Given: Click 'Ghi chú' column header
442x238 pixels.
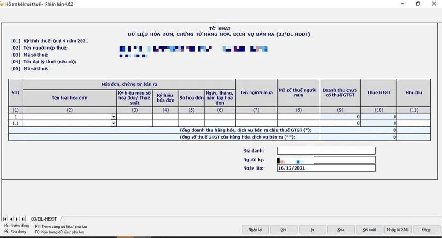Looking at the screenshot, I should click(414, 92).
